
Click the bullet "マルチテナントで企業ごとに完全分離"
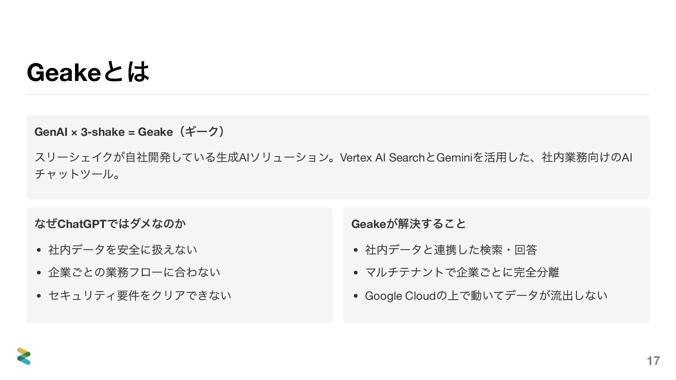point(462,272)
